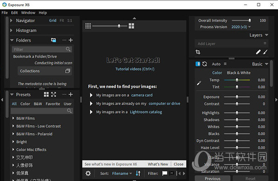Image resolution: width=278 pixels, height=181 pixels.
Task: Click the camera card link
Action: click(x=142, y=95)
